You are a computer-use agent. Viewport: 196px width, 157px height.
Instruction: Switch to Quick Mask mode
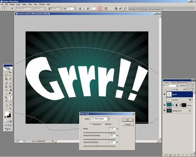point(10,121)
